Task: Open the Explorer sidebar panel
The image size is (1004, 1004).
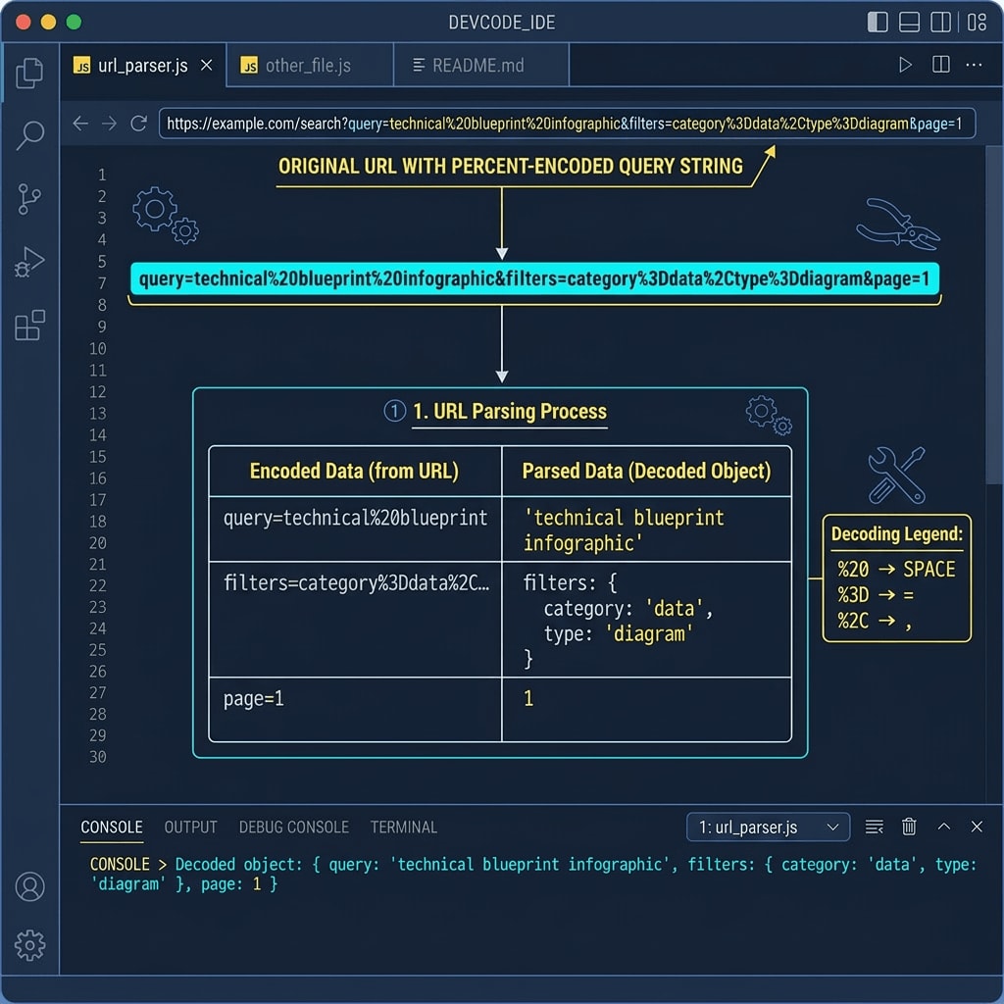Action: [29, 73]
